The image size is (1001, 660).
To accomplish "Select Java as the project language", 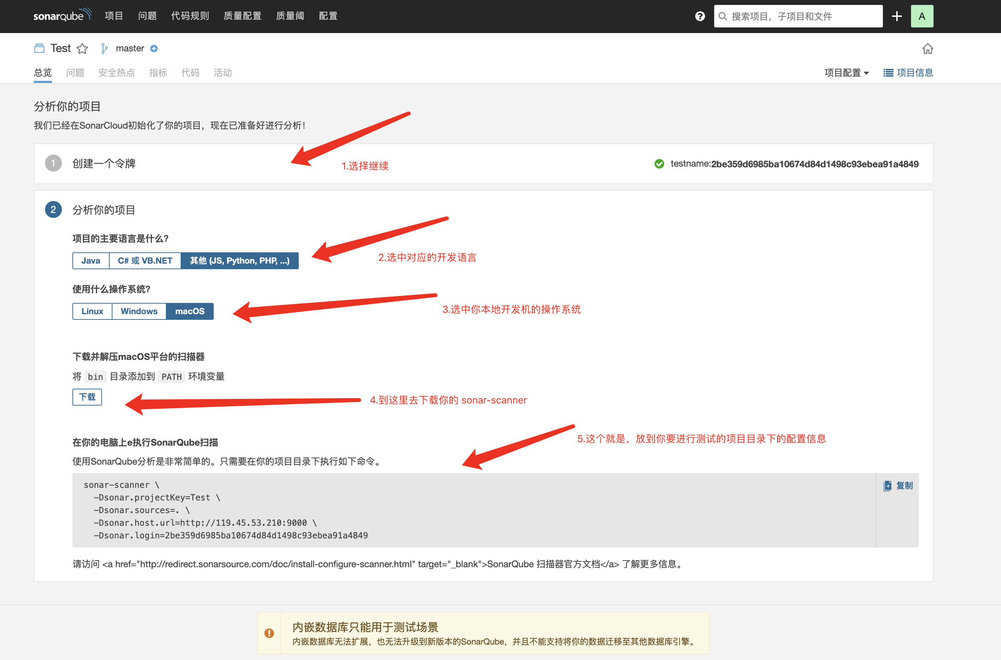I will [x=90, y=260].
